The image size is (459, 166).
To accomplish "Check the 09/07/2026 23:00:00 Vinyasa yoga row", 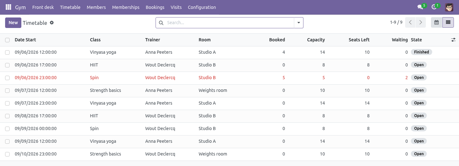I will click(7, 103).
